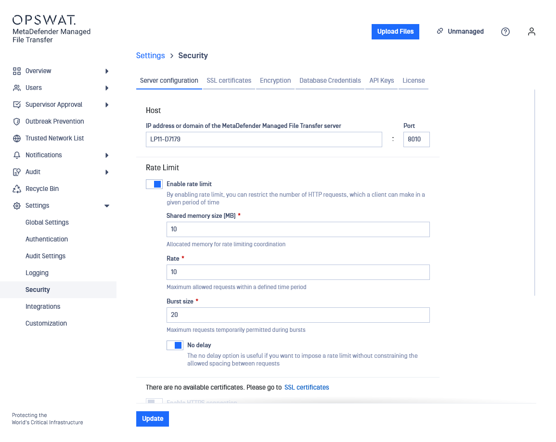Click the Trusted Network List globe icon
This screenshot has height=442, width=556.
[x=17, y=139]
